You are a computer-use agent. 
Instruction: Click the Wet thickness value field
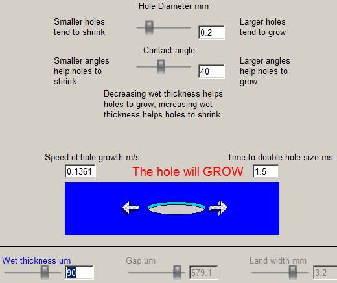pos(79,273)
